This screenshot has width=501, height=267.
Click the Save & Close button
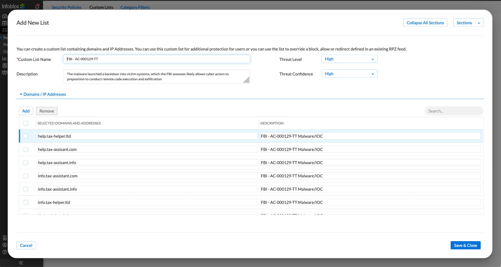(465, 245)
